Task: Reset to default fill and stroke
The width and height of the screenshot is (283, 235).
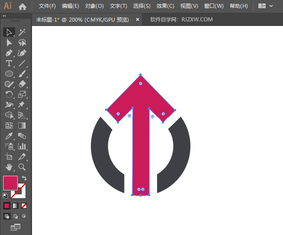Action: click(x=5, y=196)
